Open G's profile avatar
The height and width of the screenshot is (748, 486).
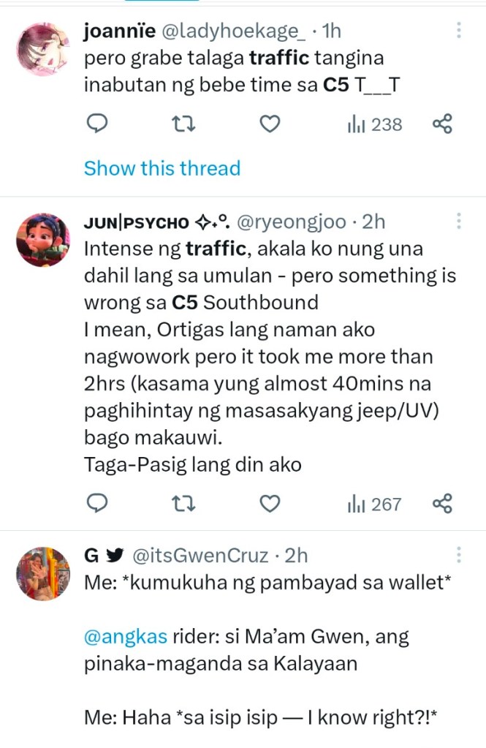coord(43,574)
